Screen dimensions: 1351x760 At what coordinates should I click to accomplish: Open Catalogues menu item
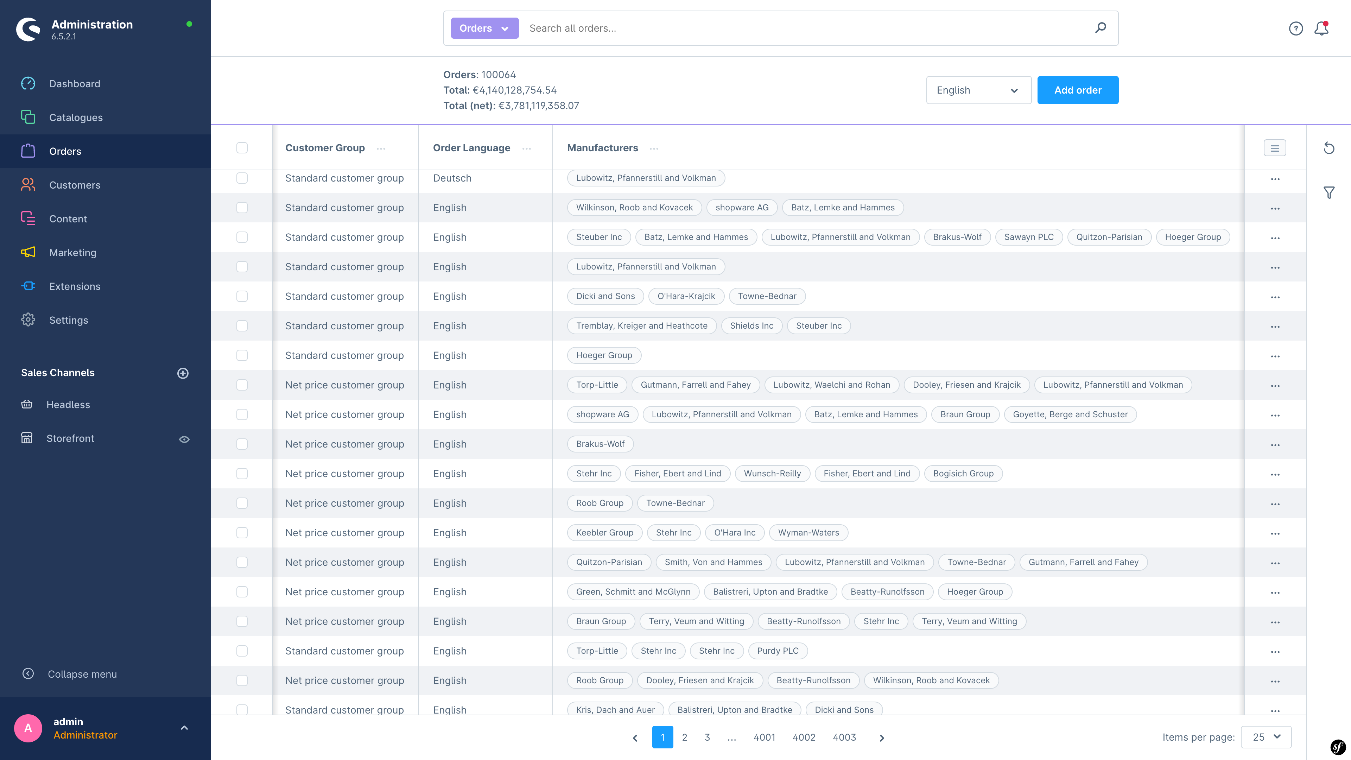click(106, 118)
